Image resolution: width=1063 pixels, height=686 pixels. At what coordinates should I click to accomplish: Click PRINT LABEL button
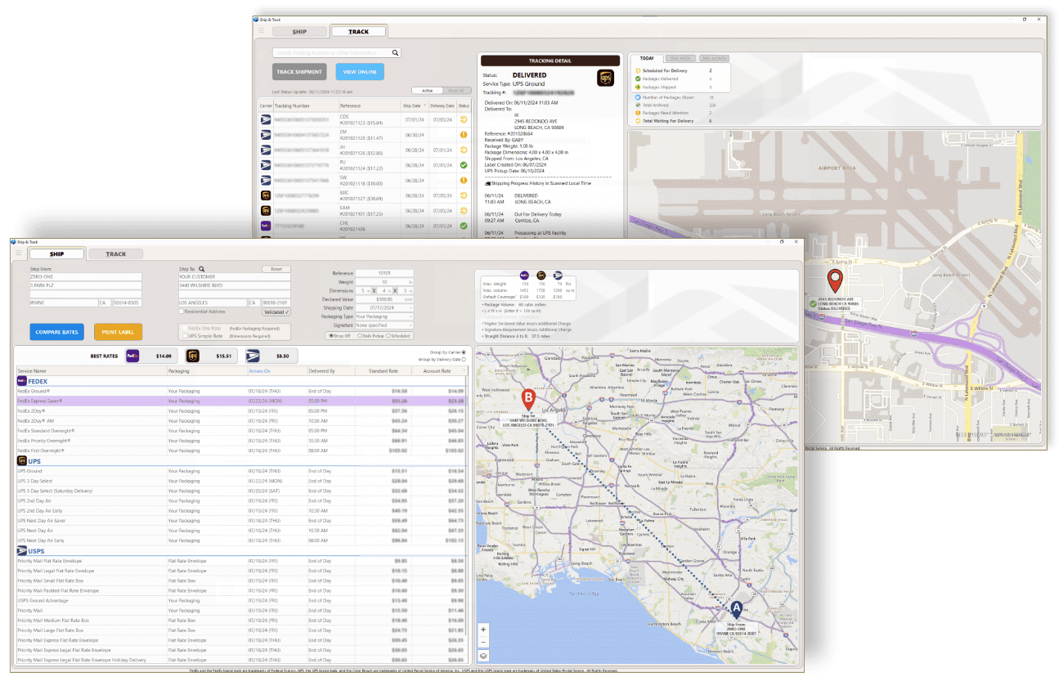(x=119, y=332)
